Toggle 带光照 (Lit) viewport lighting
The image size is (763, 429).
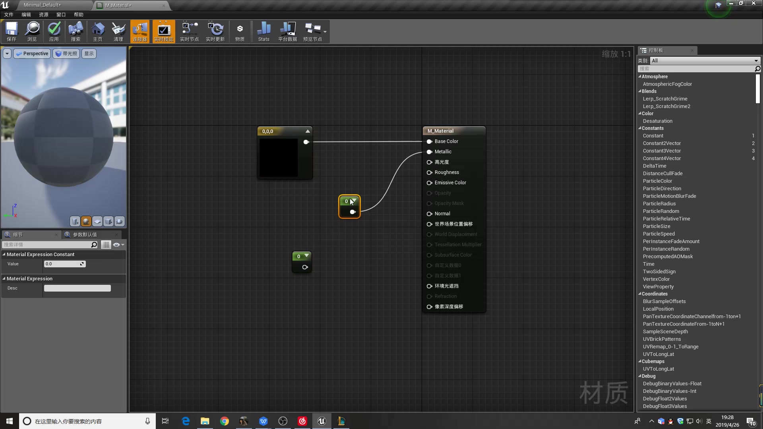(66, 53)
